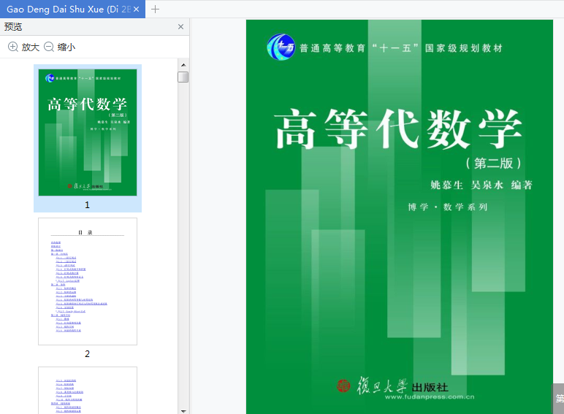Click the 复旦大学出版社 publisher logo
This screenshot has height=414, width=564.
[x=392, y=386]
